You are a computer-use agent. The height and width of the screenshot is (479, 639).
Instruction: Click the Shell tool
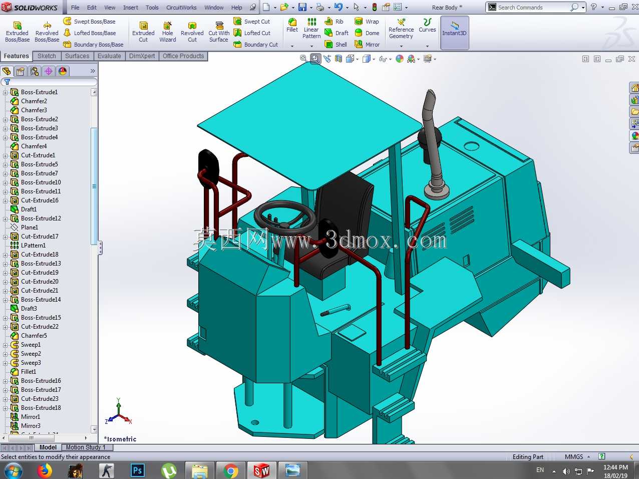336,45
